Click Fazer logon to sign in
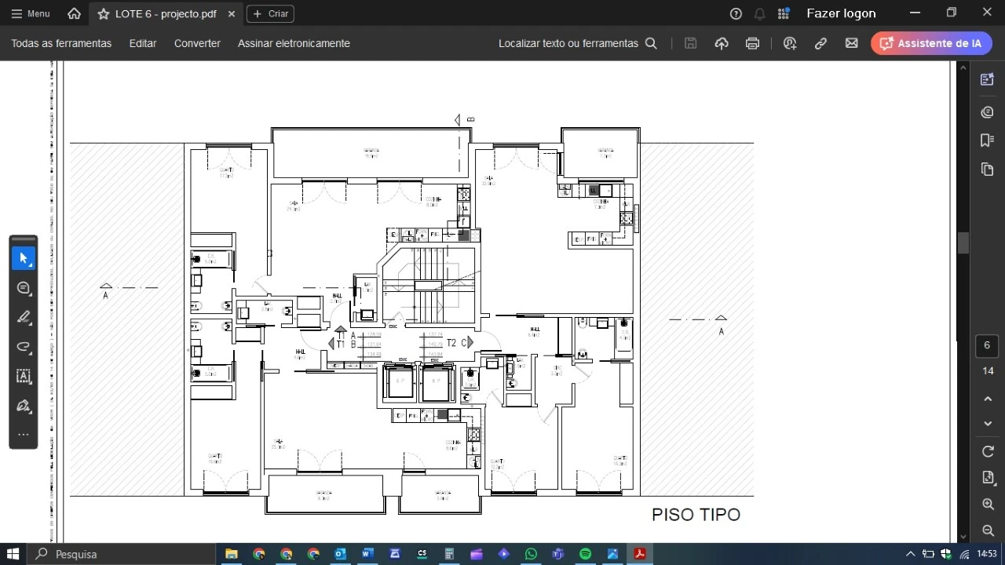This screenshot has height=565, width=1005. (x=841, y=13)
